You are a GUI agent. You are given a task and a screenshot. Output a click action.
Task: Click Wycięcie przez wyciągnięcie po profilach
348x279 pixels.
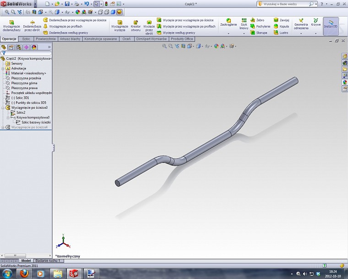click(186, 26)
